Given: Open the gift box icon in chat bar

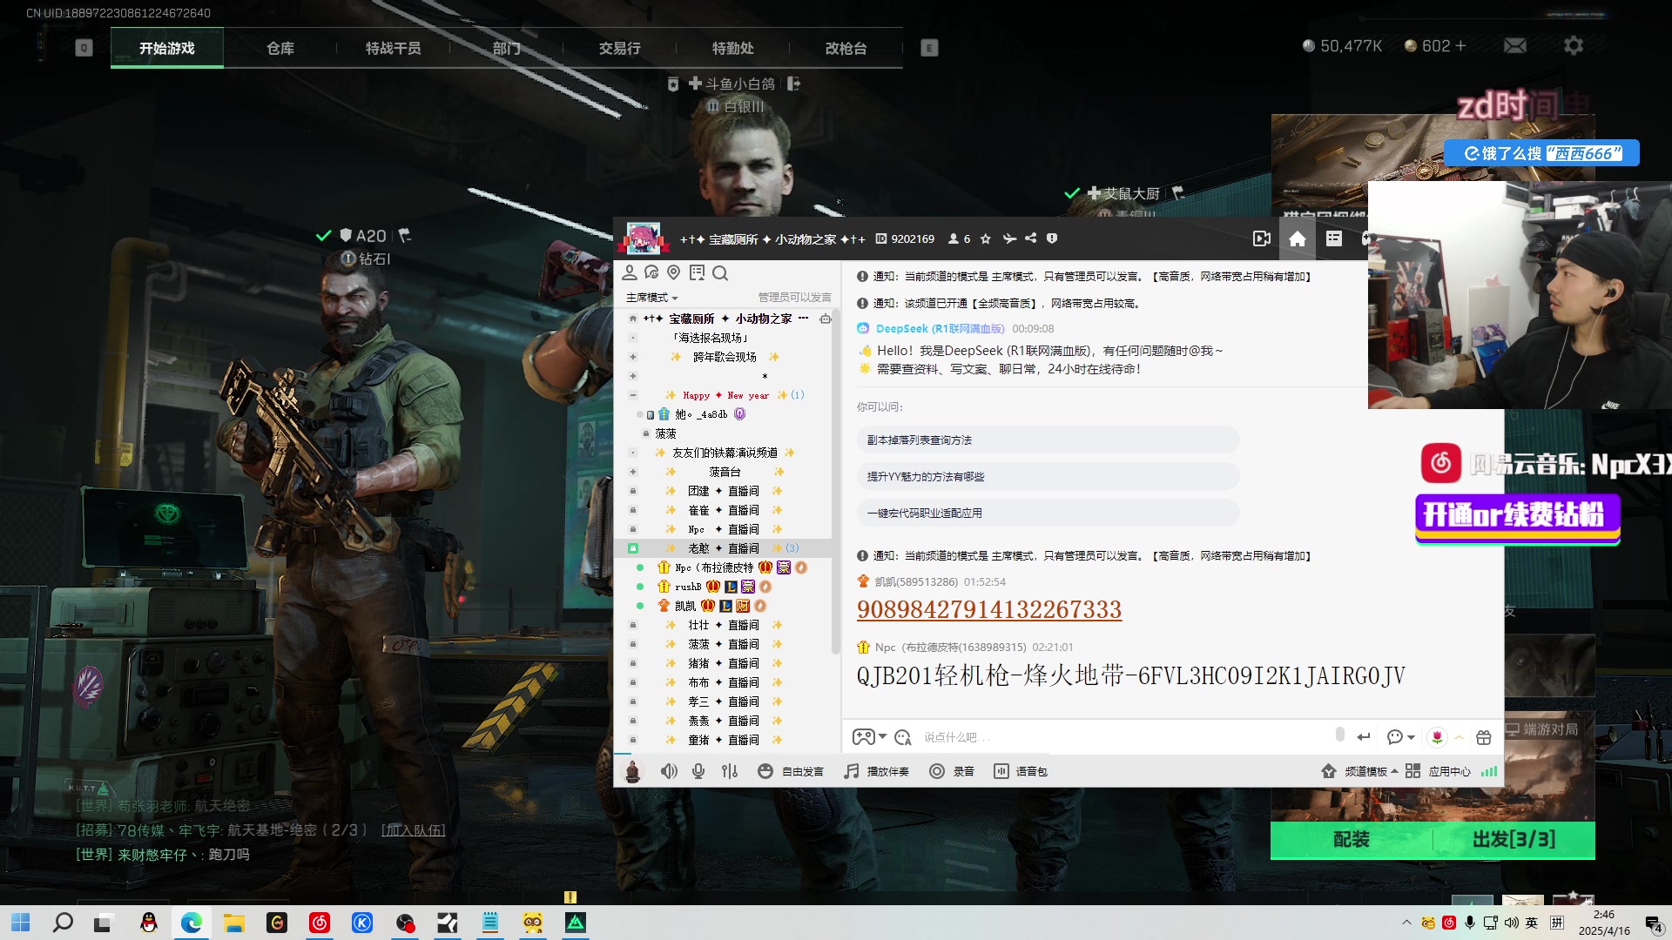Looking at the screenshot, I should point(1484,737).
